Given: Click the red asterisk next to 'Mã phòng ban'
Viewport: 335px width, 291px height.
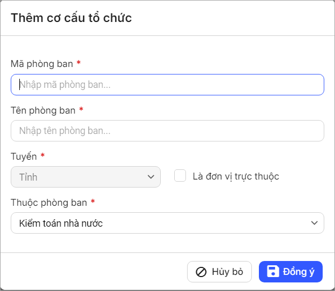Looking at the screenshot, I should click(x=79, y=63).
